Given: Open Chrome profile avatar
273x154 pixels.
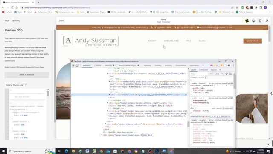Looking at the screenshot, I should click(x=265, y=8).
